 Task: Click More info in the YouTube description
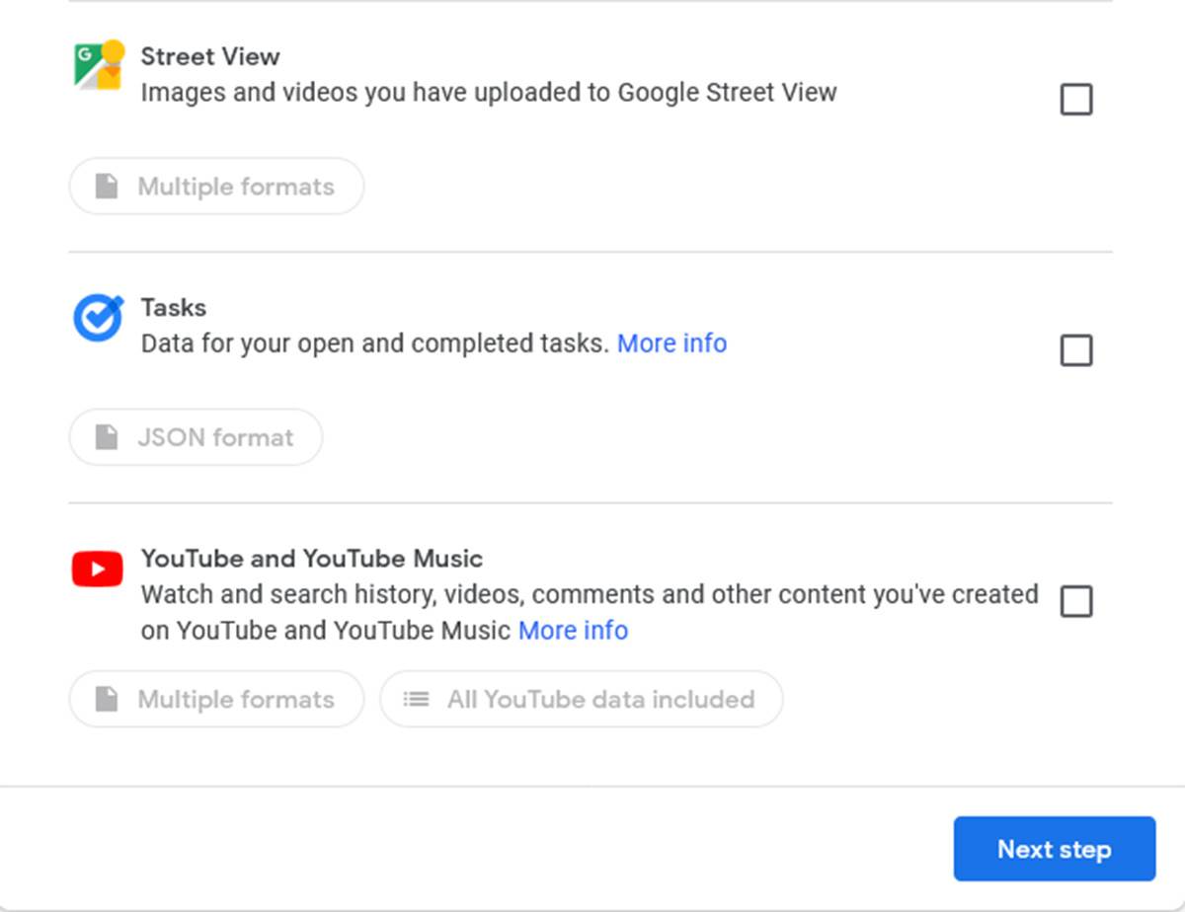[x=573, y=630]
